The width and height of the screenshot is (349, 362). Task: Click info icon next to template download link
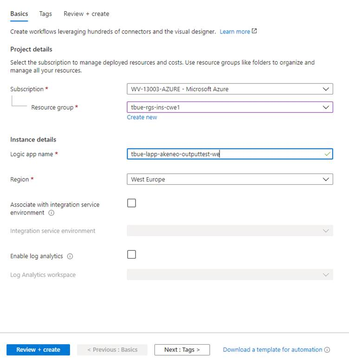pyautogui.click(x=327, y=350)
